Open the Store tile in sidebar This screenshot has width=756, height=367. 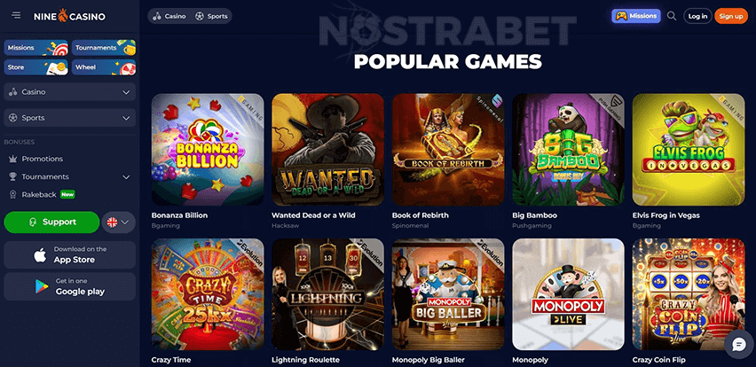(x=36, y=67)
